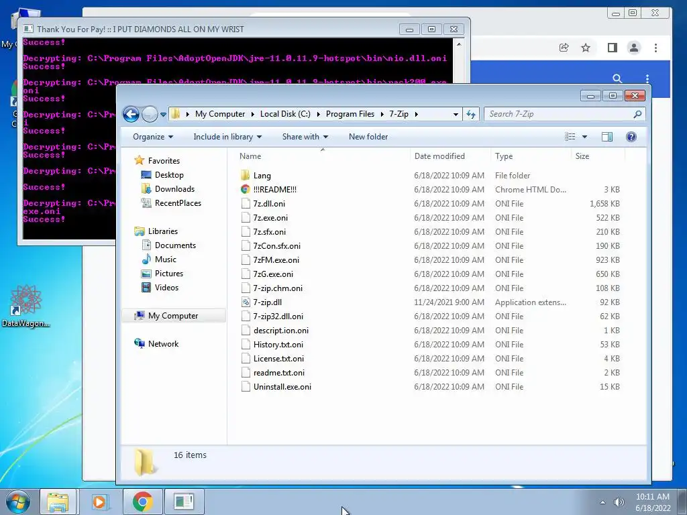Image resolution: width=687 pixels, height=515 pixels.
Task: Select the 7zFM.exe.oni file
Action: pos(276,260)
